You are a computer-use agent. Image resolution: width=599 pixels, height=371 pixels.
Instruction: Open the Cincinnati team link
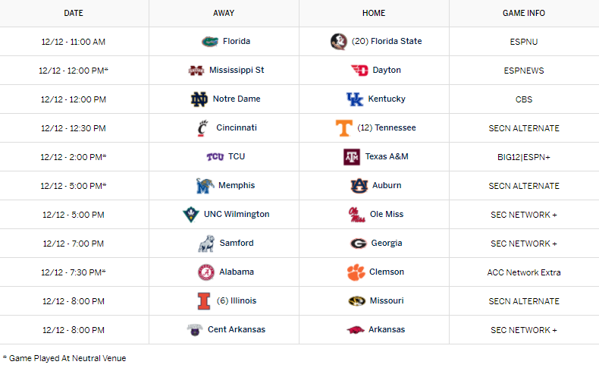coord(237,128)
